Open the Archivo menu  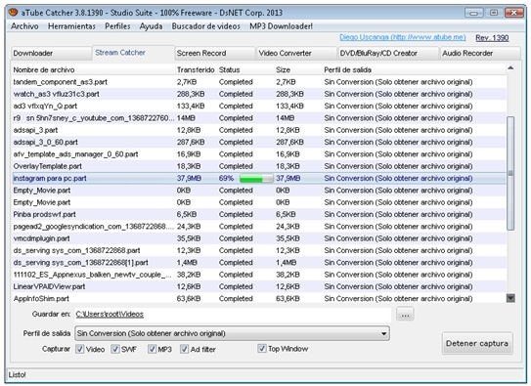click(24, 26)
